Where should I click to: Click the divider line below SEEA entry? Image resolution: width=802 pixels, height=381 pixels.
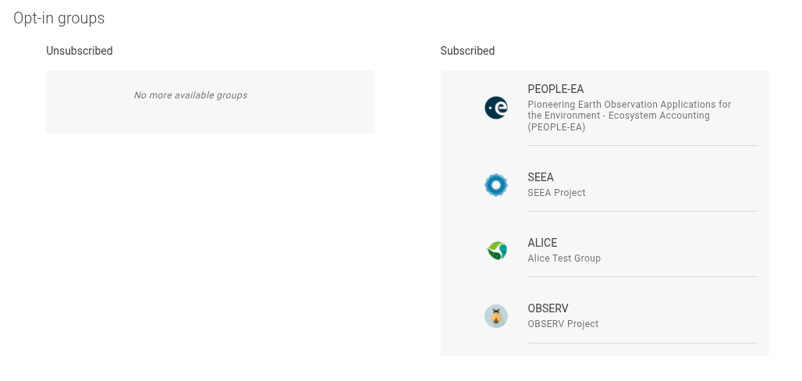tap(642, 211)
